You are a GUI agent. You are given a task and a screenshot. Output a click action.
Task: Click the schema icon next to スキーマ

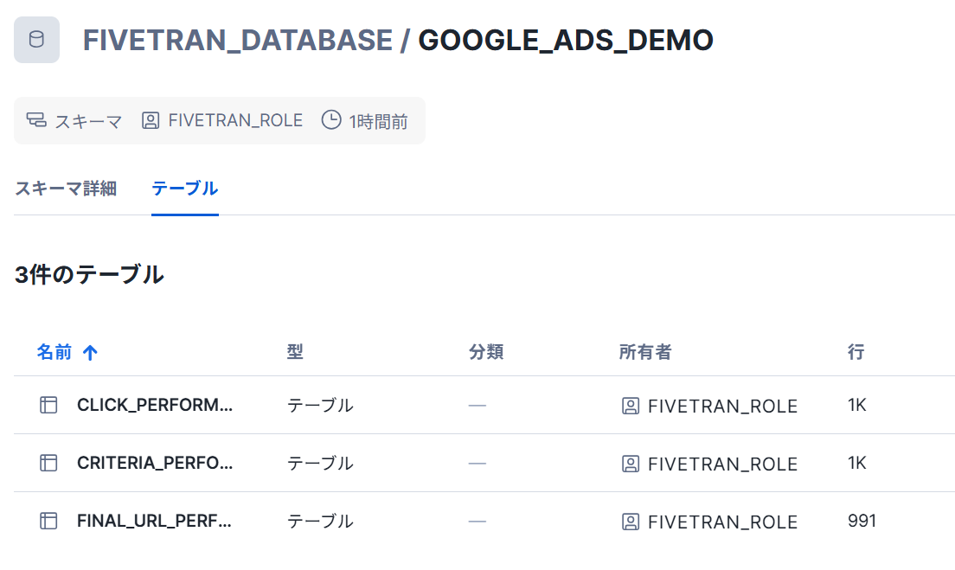35,120
